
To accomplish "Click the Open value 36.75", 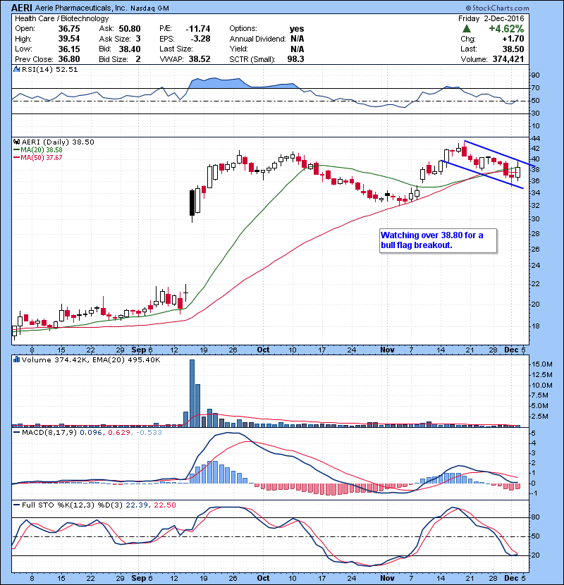I will click(68, 29).
